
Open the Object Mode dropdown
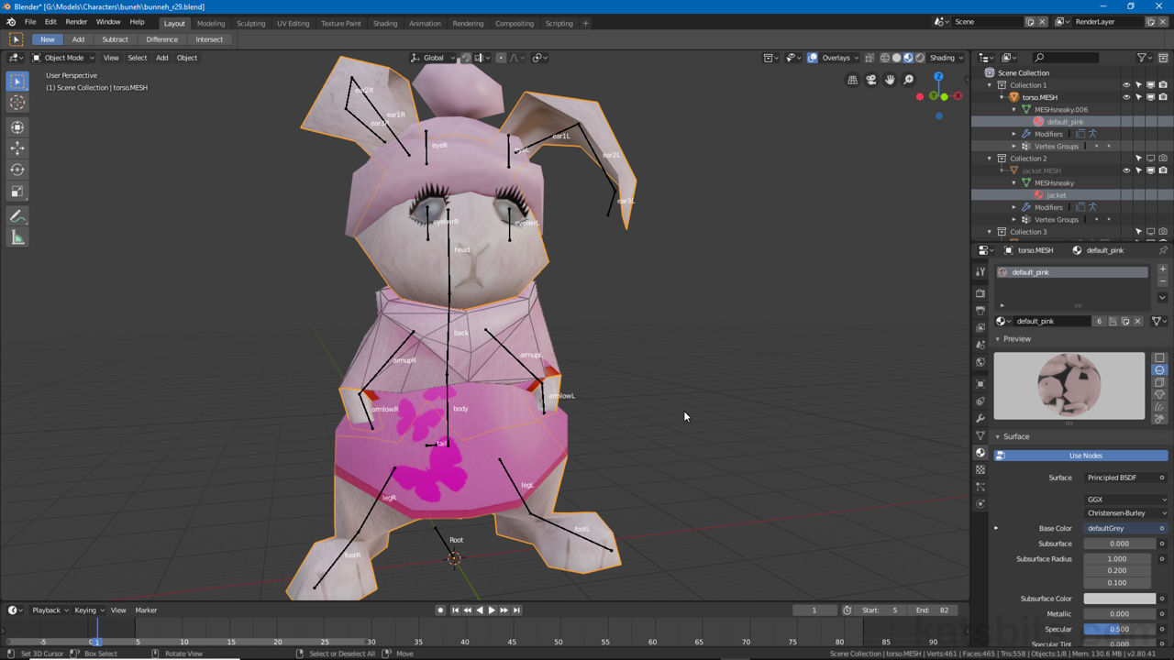62,58
